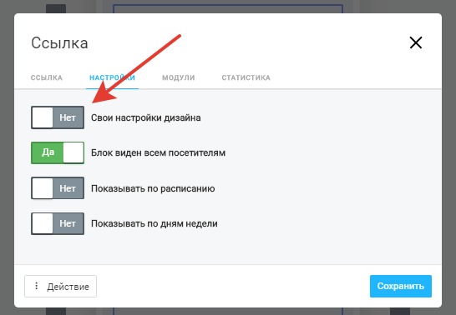Switch to the ССЫЛКА tab
Viewport: 456px width, 315px height.
coord(47,77)
